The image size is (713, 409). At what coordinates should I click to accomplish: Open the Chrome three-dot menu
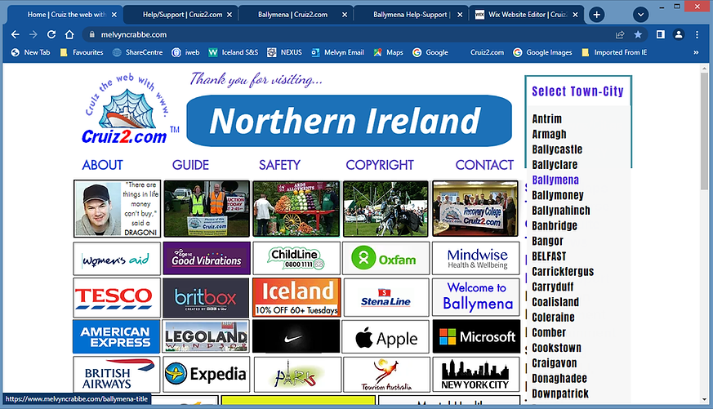[x=697, y=34]
